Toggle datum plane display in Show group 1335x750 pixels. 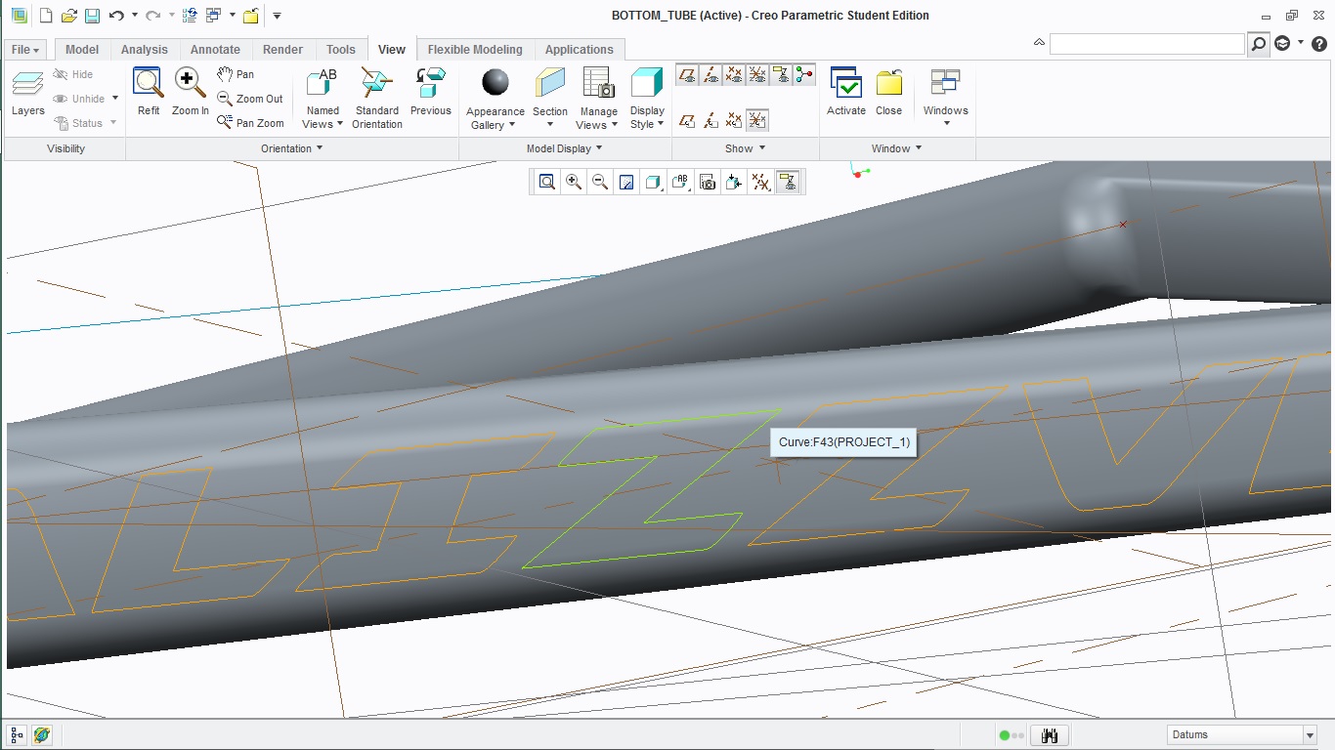pyautogui.click(x=687, y=75)
